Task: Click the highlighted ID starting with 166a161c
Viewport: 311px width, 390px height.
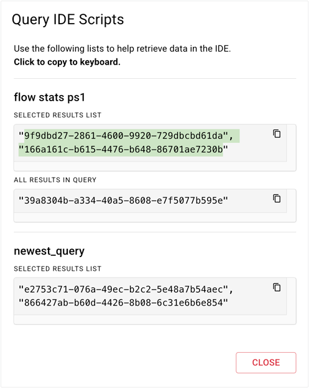Action: 124,150
